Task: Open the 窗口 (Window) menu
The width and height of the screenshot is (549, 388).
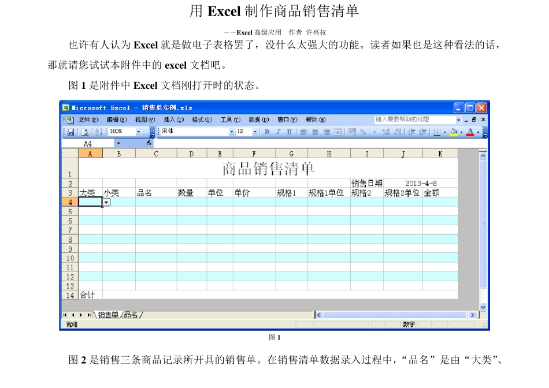Action: [x=287, y=120]
